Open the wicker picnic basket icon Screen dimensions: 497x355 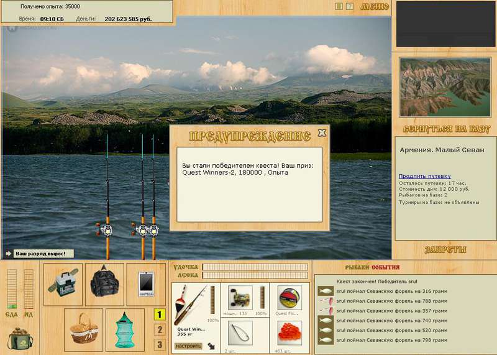(x=84, y=329)
